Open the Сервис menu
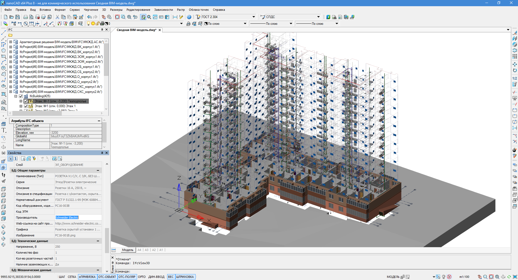Screen dimensions: 518x280 (75, 10)
